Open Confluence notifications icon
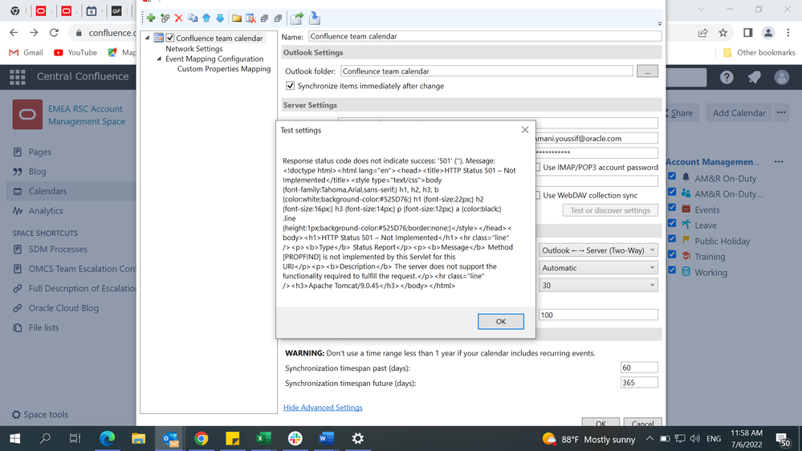The height and width of the screenshot is (451, 802). (754, 77)
